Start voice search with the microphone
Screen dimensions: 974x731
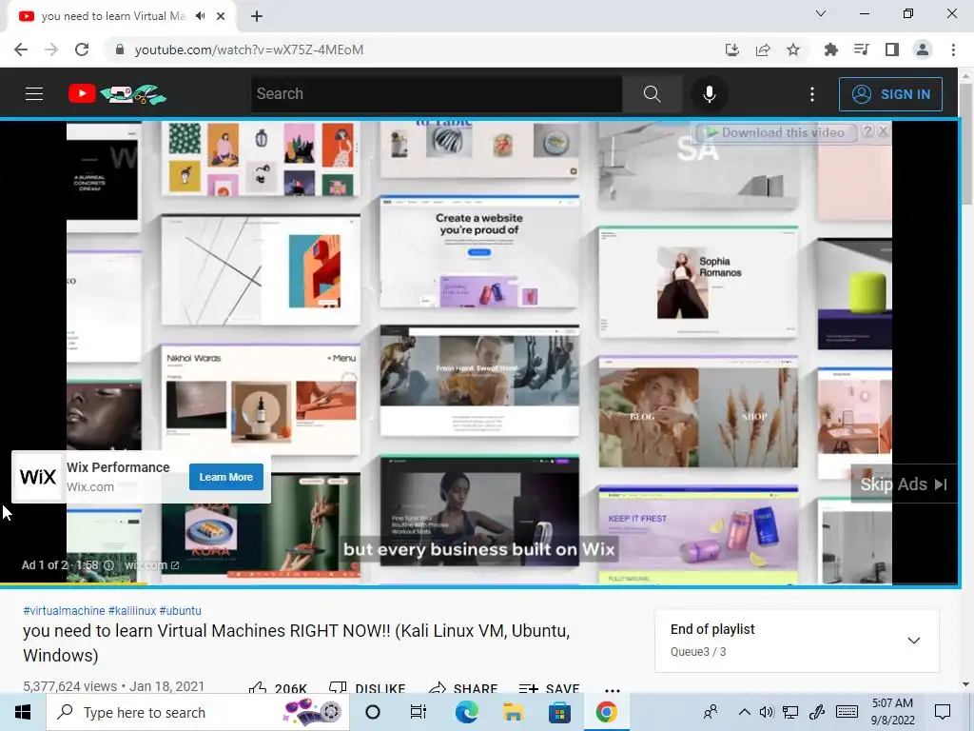coord(709,94)
